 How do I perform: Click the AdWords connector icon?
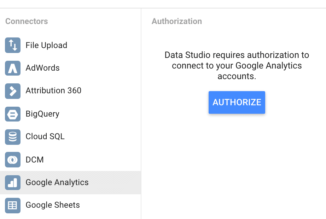pyautogui.click(x=13, y=68)
